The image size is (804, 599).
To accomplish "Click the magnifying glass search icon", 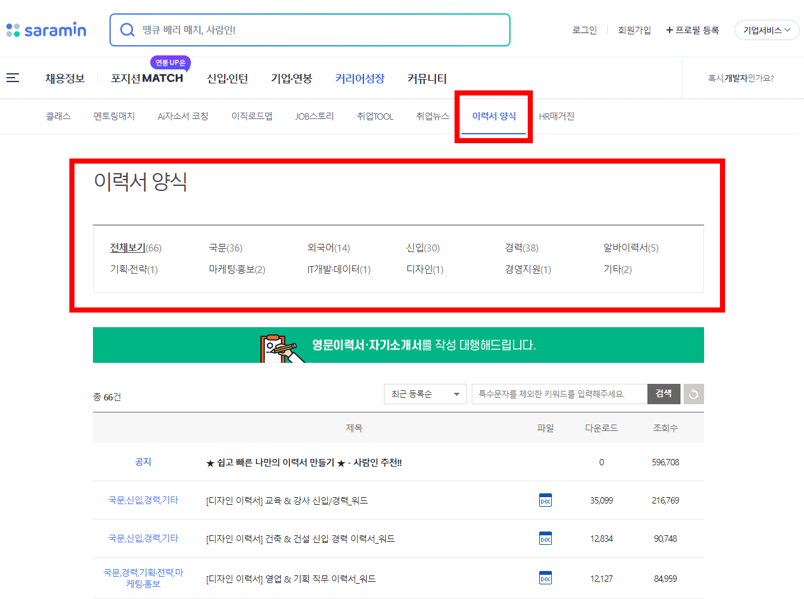I will tap(127, 29).
